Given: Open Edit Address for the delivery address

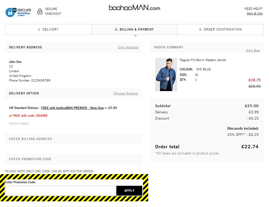Looking at the screenshot, I should [128, 47].
